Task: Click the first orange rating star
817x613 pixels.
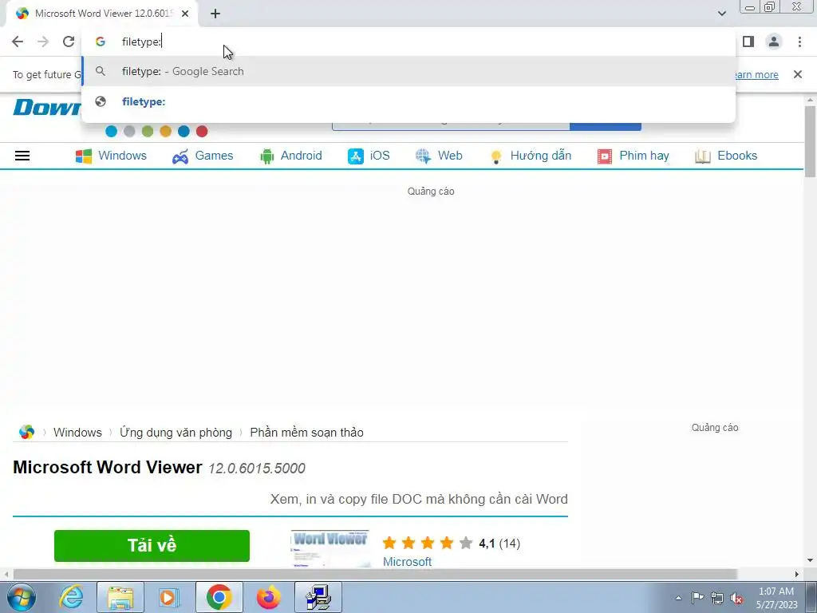Action: coord(389,543)
